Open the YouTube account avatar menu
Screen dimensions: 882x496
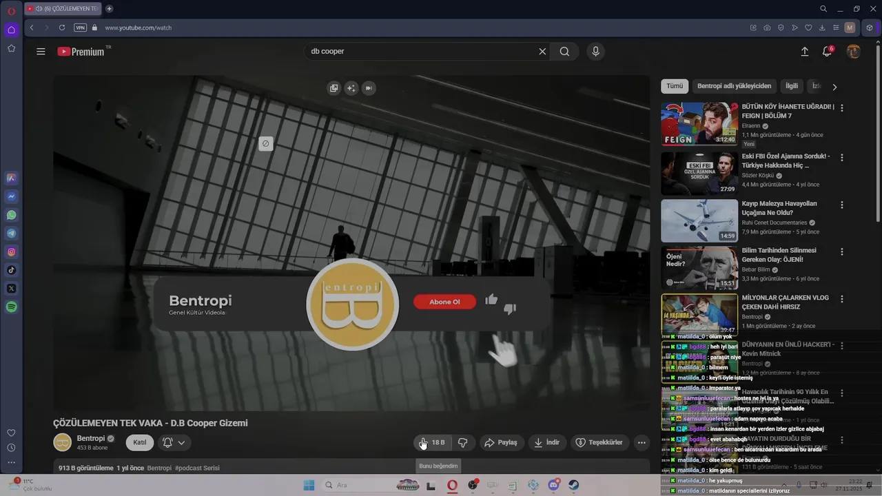click(x=853, y=52)
